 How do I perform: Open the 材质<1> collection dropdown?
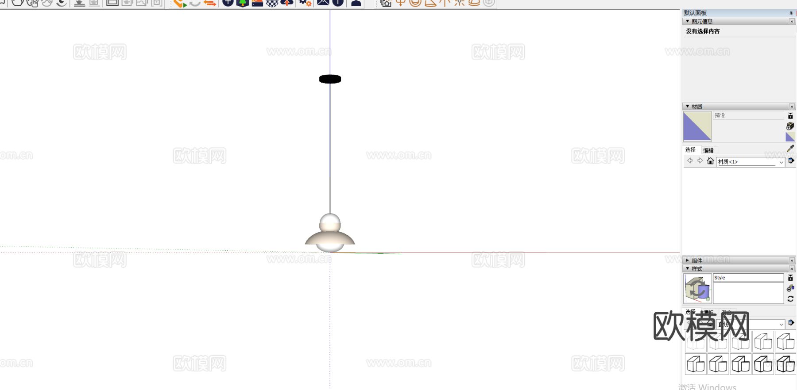click(x=751, y=162)
